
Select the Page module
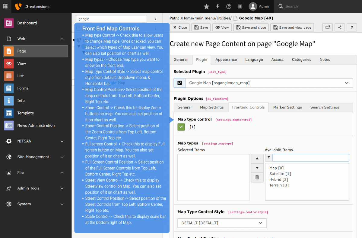pos(36,51)
